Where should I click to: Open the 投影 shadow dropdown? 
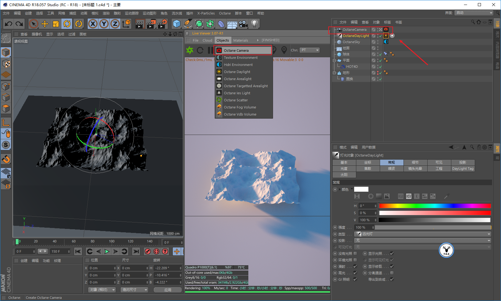[x=423, y=240]
